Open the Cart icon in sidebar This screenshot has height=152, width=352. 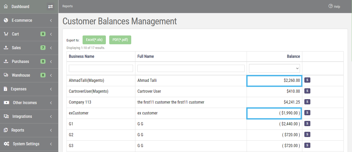6,34
